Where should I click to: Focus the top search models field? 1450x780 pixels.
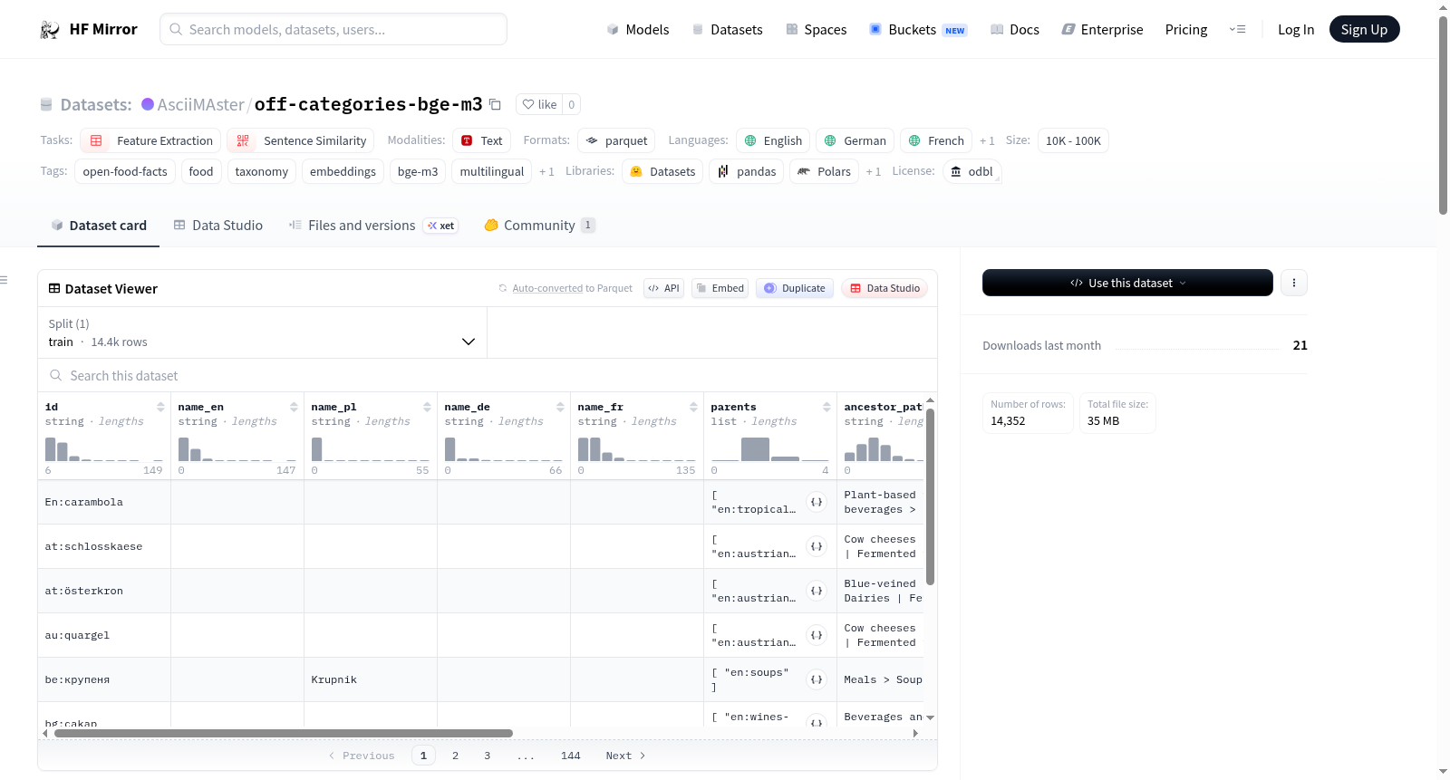click(333, 29)
